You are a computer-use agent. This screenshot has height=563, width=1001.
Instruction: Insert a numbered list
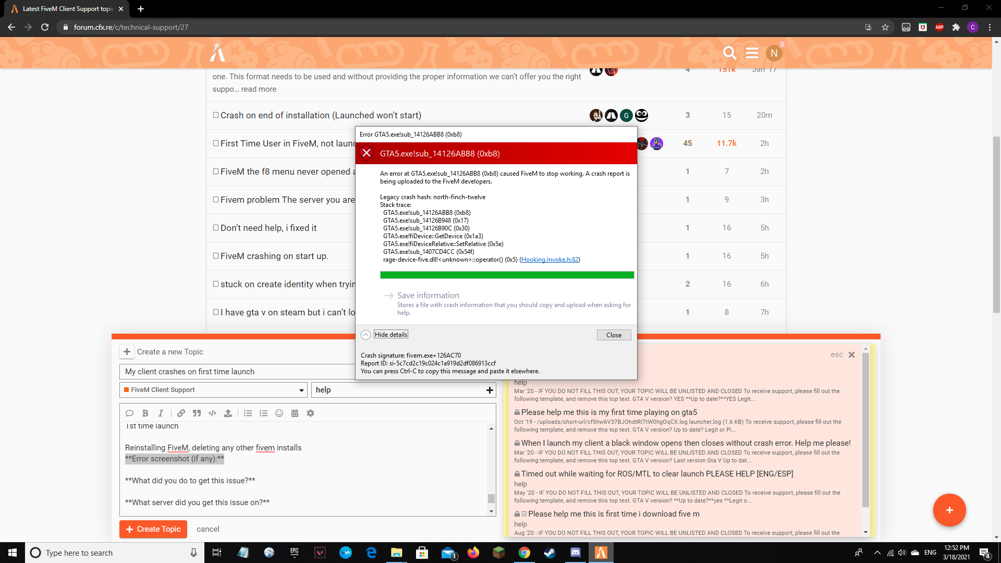264,413
